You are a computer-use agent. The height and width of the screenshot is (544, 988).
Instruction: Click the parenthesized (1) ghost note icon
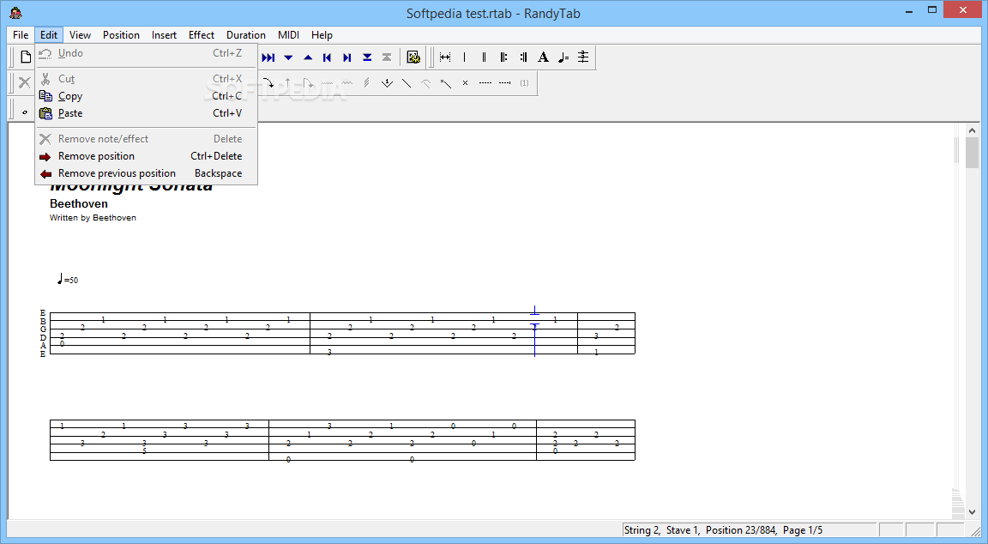[x=524, y=82]
